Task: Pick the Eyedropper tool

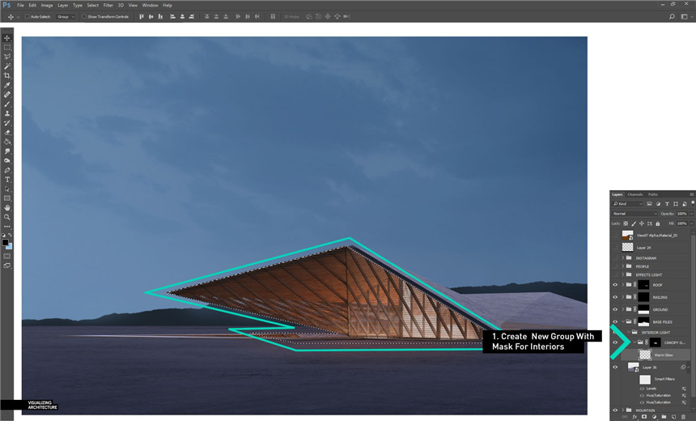Action: [x=7, y=85]
